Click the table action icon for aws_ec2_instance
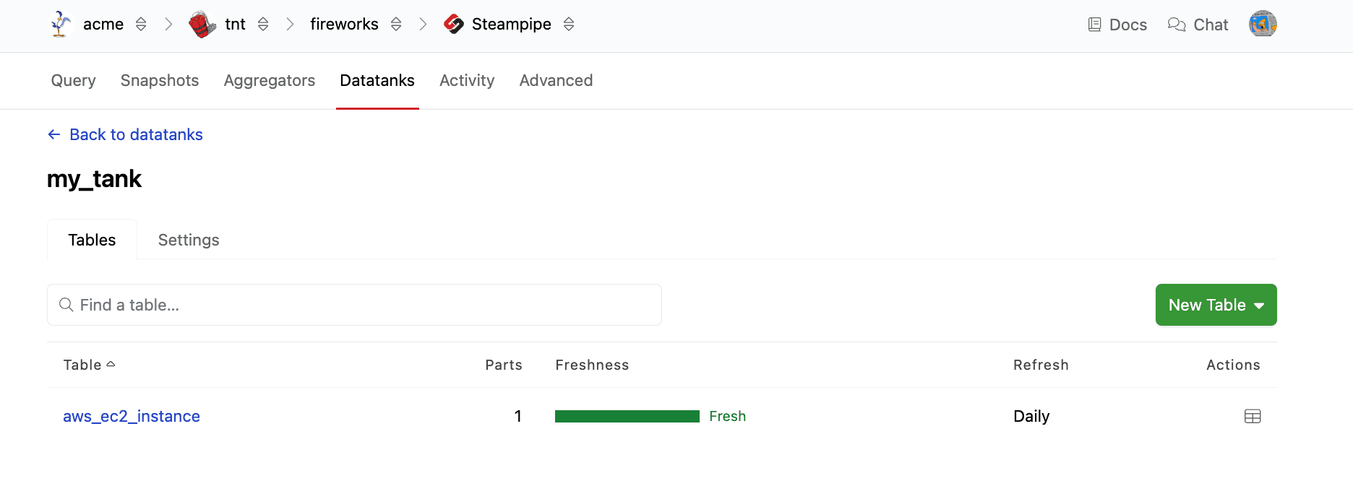Viewport: 1353px width, 494px height. point(1253,416)
